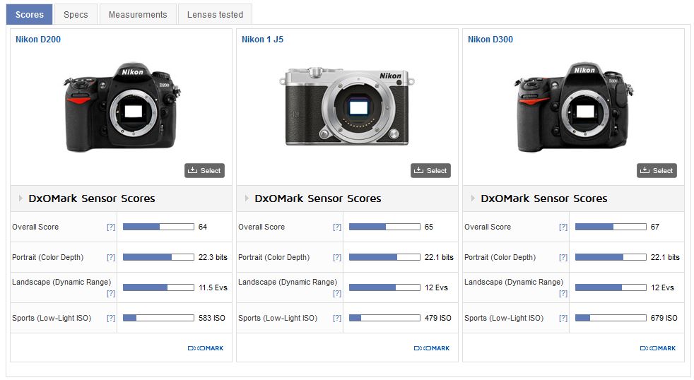Click the D300 low-light value 679 ISO
This screenshot has height=380, width=694.
point(664,318)
